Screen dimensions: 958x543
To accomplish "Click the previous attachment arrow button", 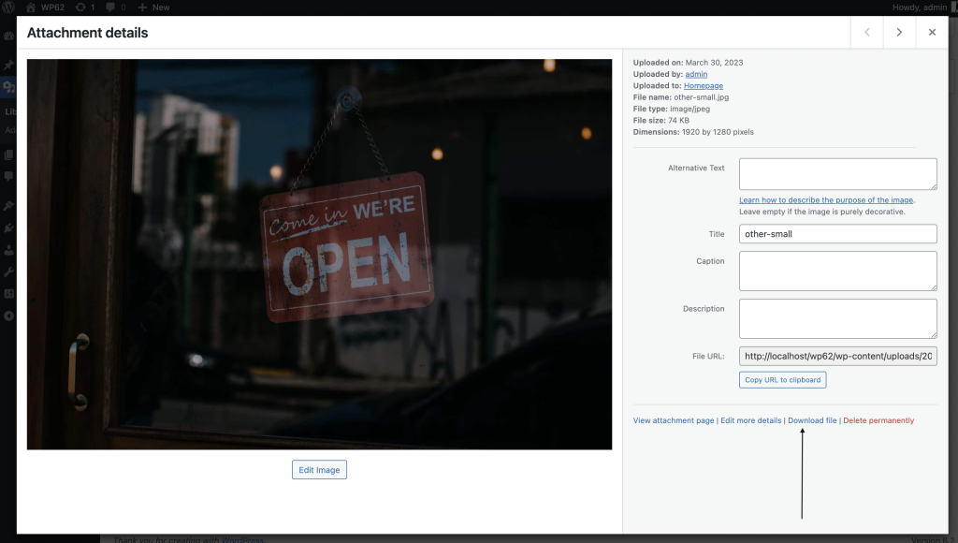I will click(x=865, y=32).
